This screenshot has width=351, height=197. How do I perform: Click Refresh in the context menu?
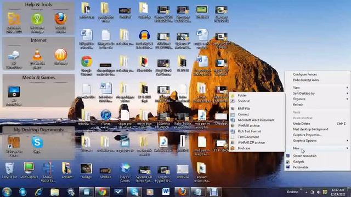coord(318,105)
